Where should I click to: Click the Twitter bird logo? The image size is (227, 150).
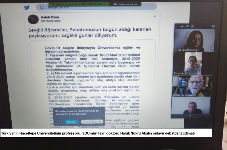pyautogui.click(x=27, y=7)
